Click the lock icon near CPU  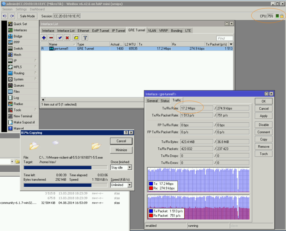tap(282, 16)
